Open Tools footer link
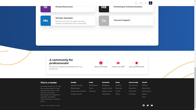The height and width of the screenshot is (110, 196). (x=91, y=88)
